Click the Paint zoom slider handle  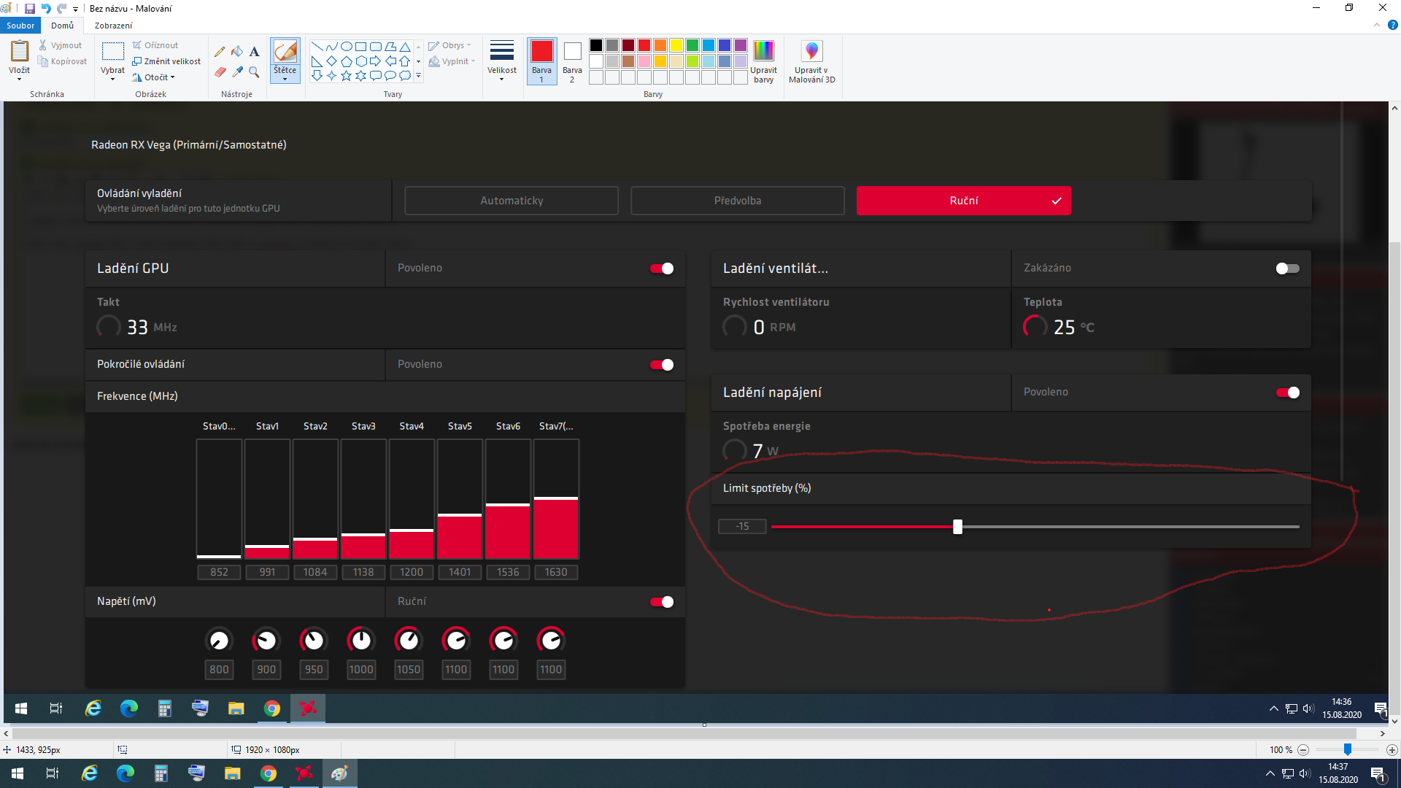[1348, 749]
